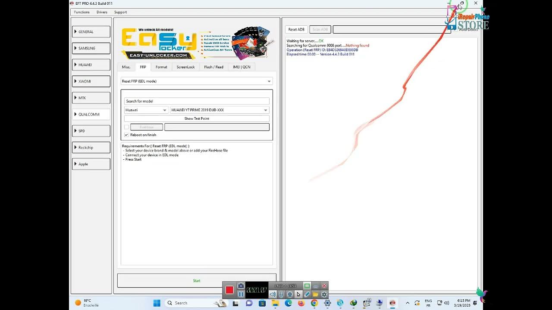The image size is (552, 310).
Task: Open the Functions menu
Action: click(x=82, y=12)
